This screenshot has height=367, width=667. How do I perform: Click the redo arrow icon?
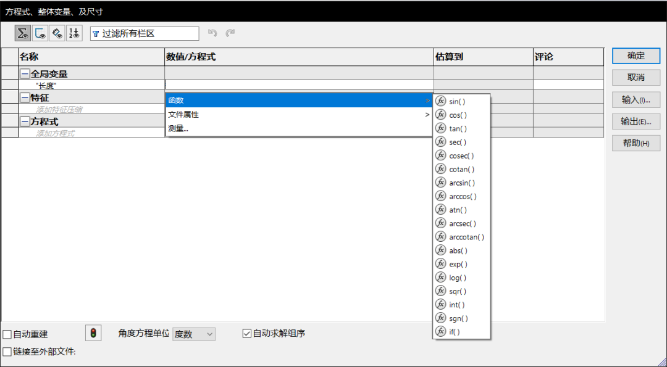coord(230,33)
